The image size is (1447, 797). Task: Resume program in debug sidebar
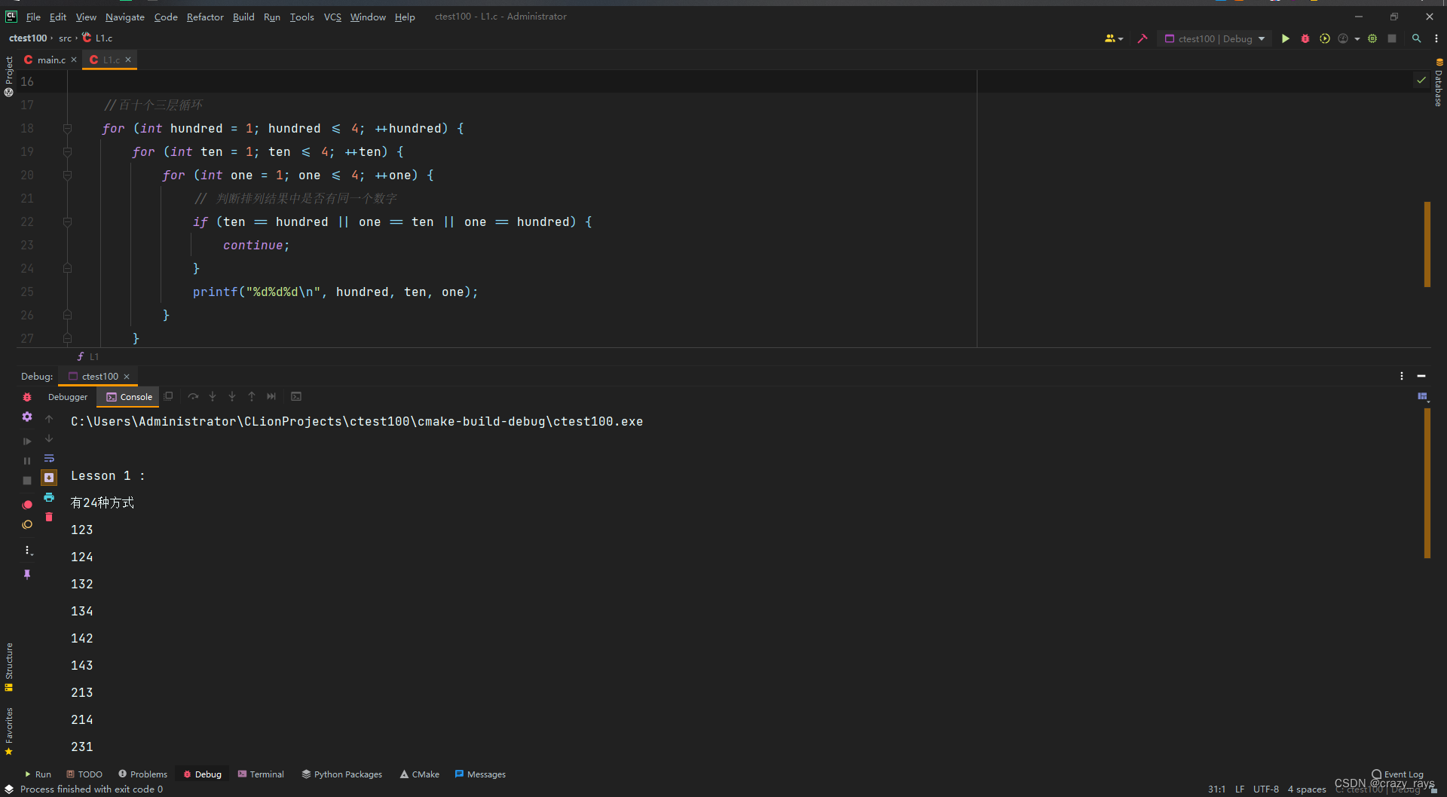click(27, 441)
